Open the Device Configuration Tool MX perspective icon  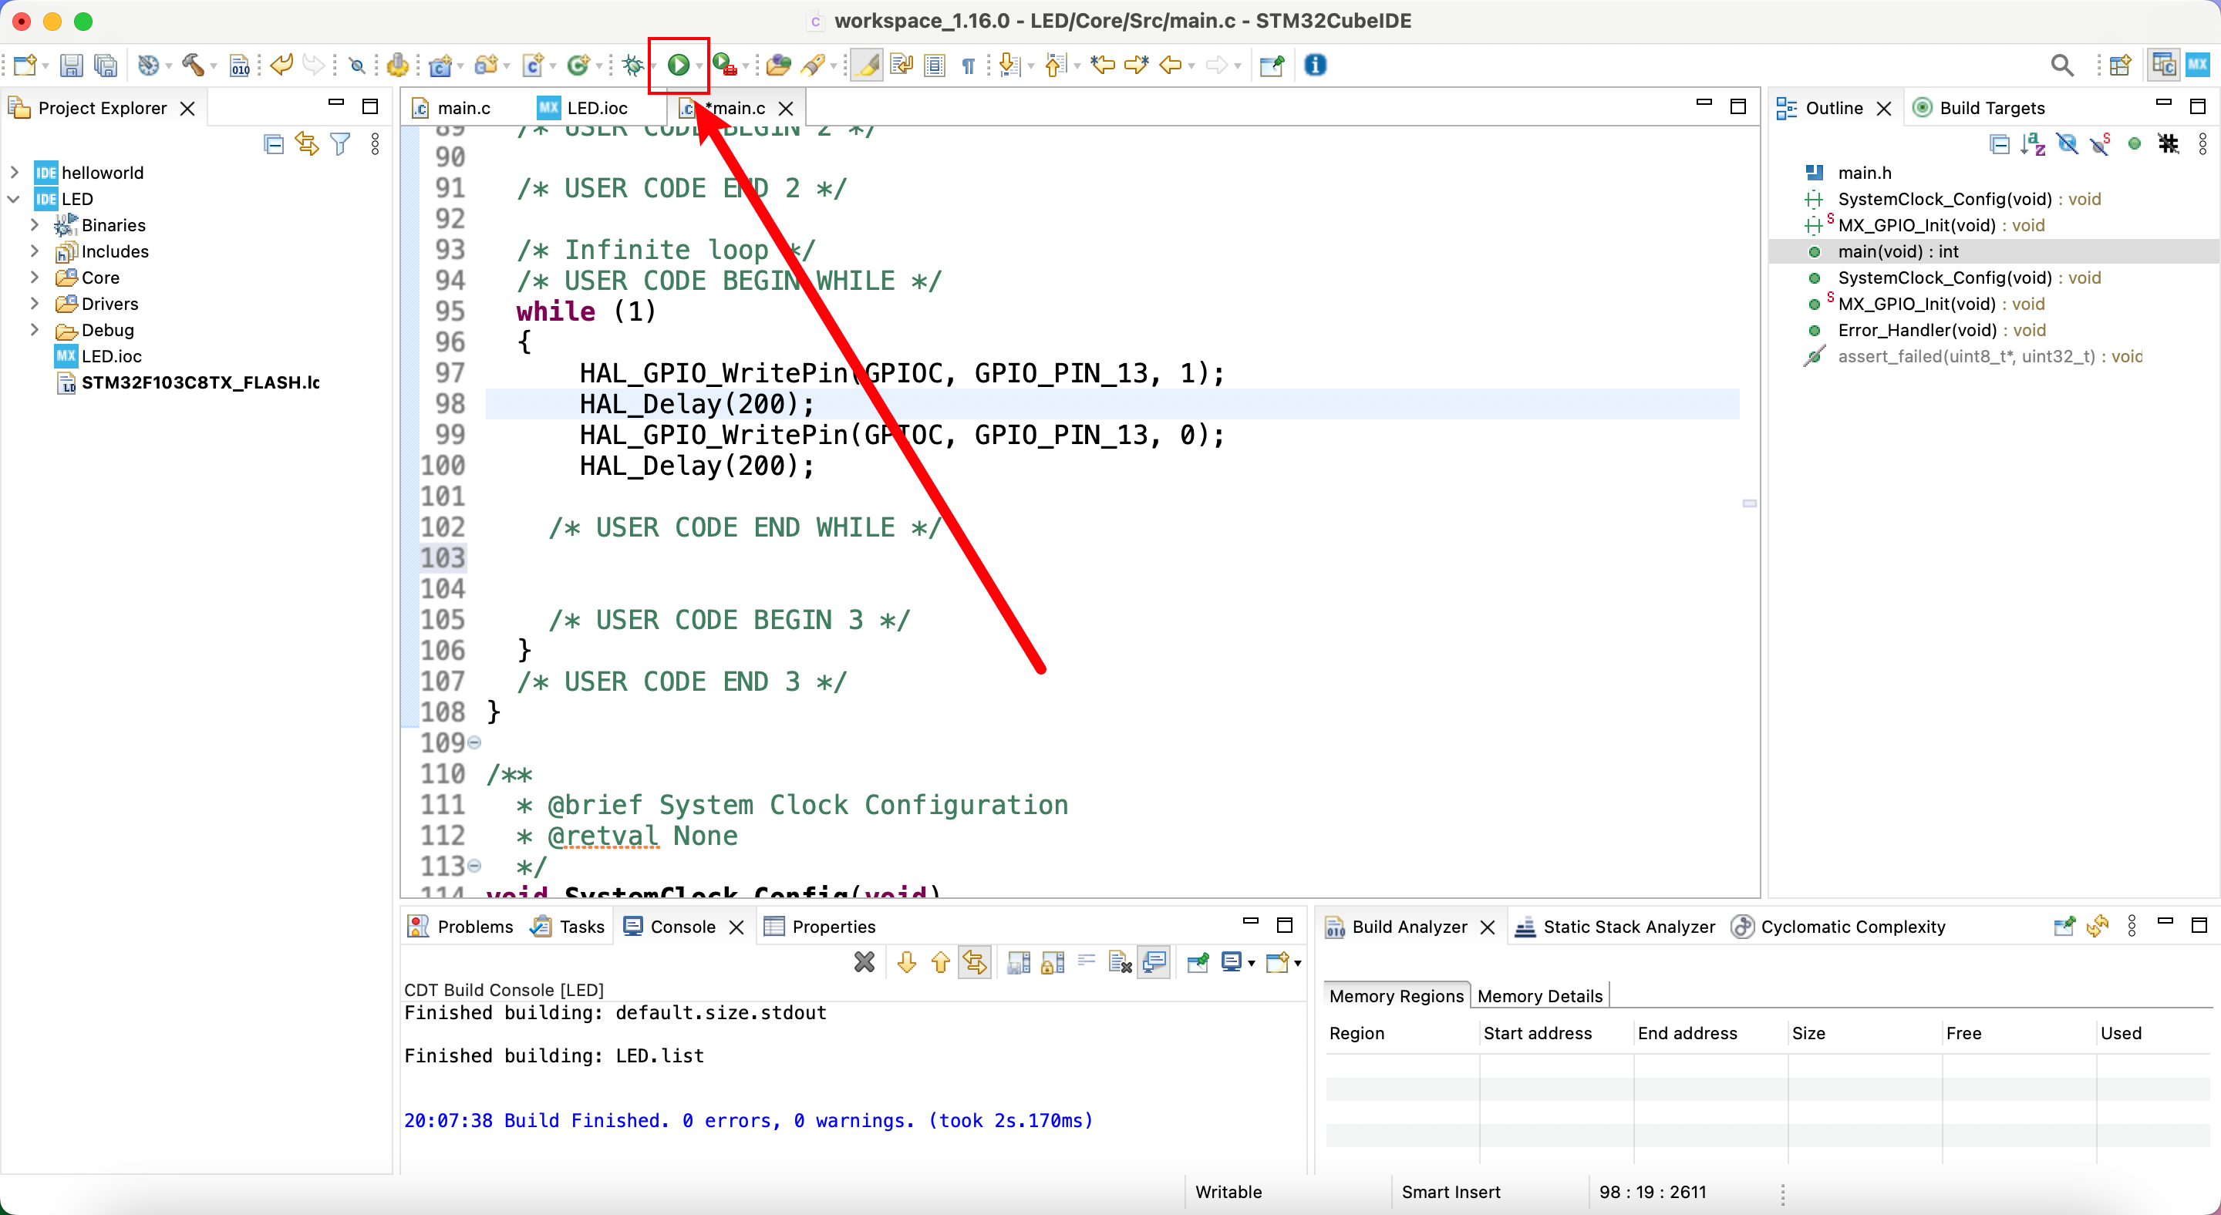coord(2198,65)
